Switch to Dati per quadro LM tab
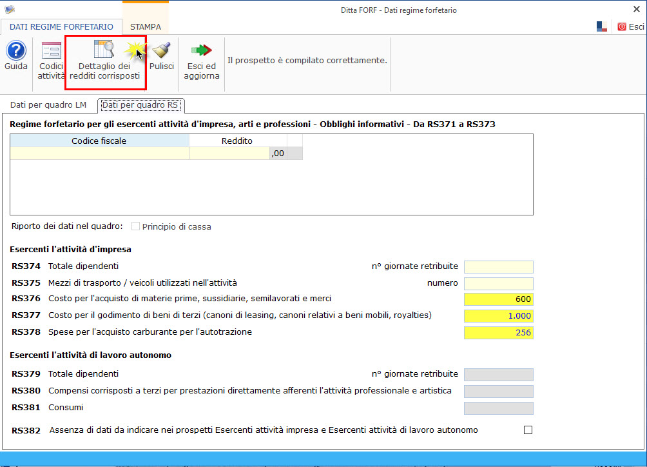The image size is (647, 467). point(48,104)
